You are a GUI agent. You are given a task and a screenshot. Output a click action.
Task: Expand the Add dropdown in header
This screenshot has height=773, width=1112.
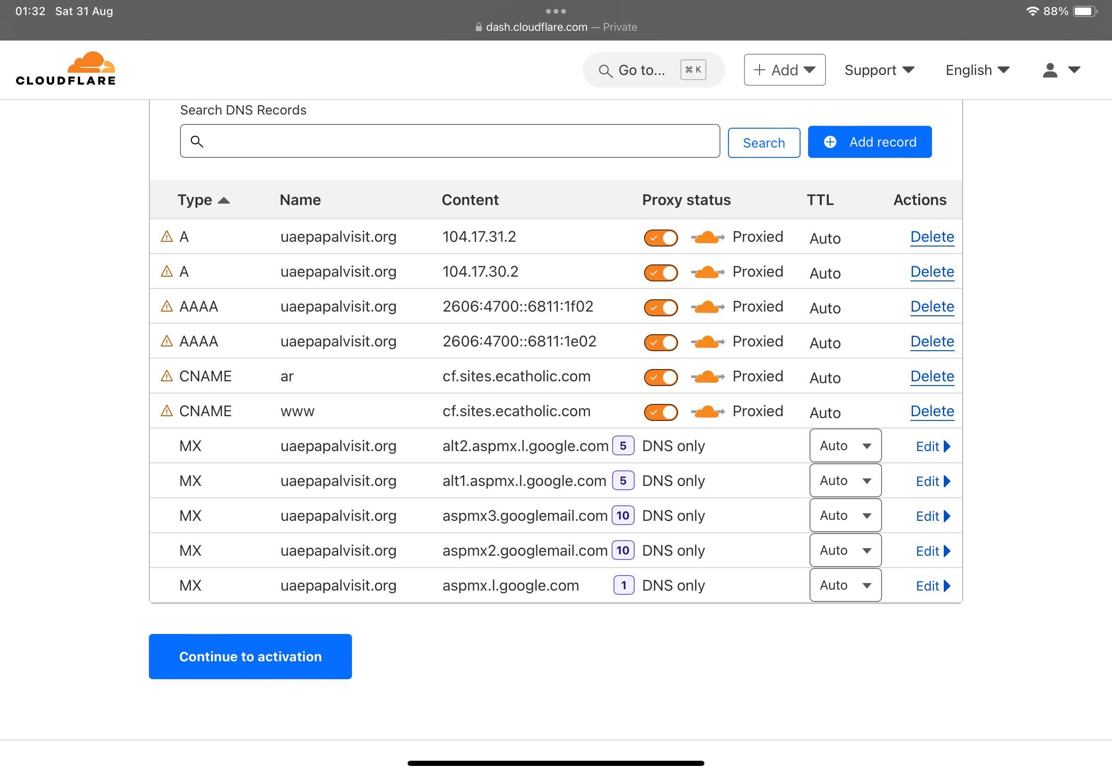pyautogui.click(x=784, y=70)
